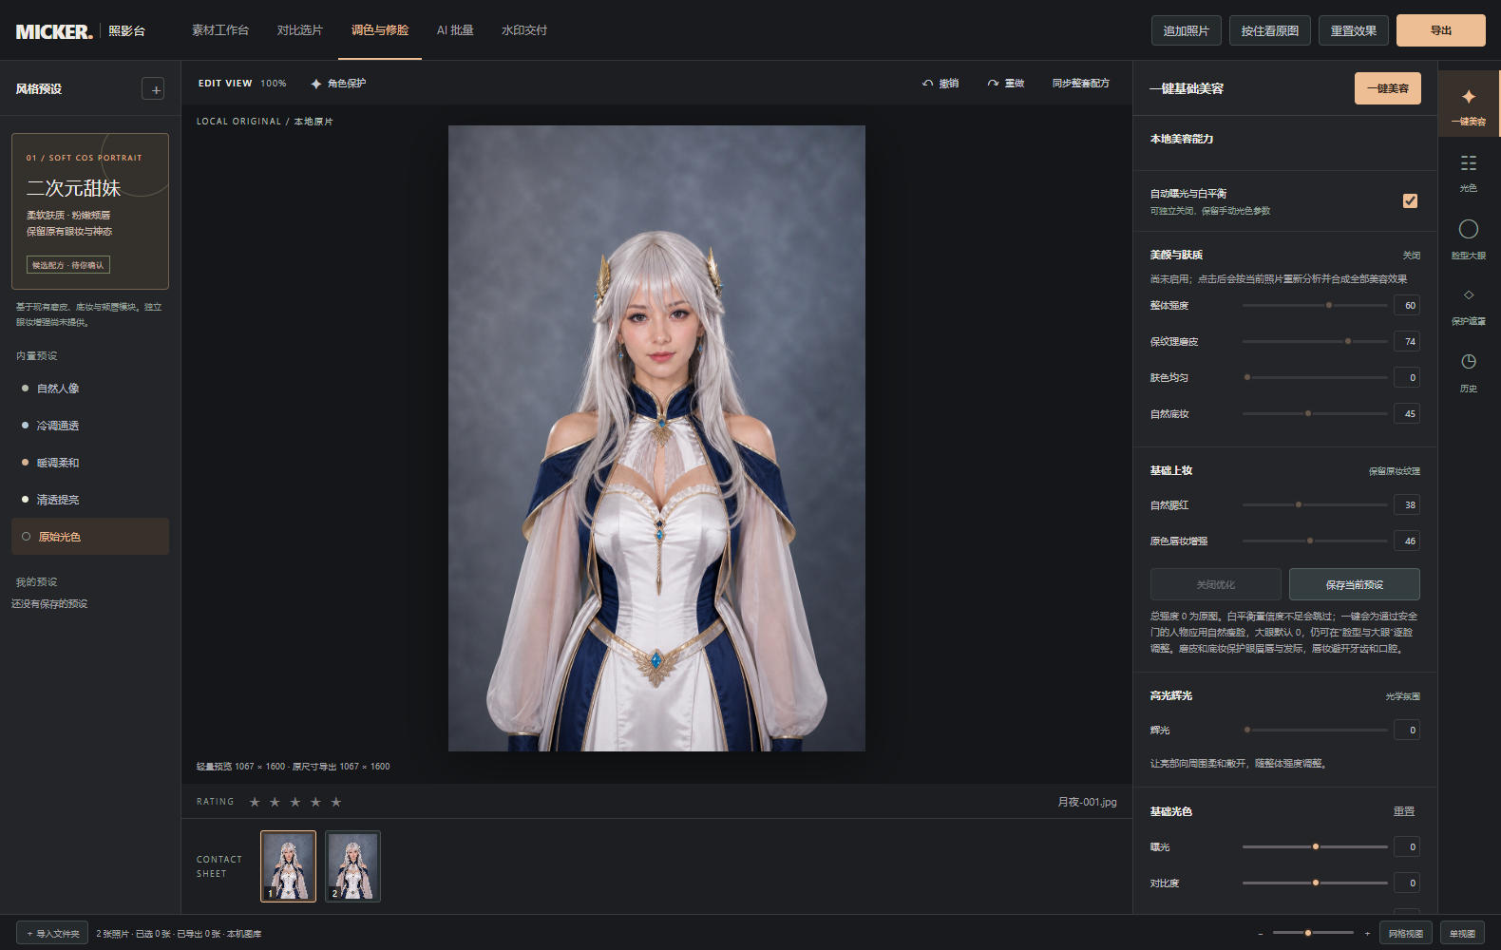Viewport: 1501px width, 950px height.
Task: Select the 清透提亮 preset
Action: click(90, 500)
